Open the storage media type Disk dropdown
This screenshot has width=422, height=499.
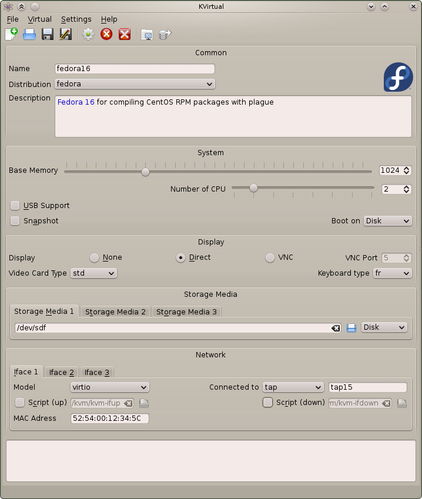tap(384, 327)
